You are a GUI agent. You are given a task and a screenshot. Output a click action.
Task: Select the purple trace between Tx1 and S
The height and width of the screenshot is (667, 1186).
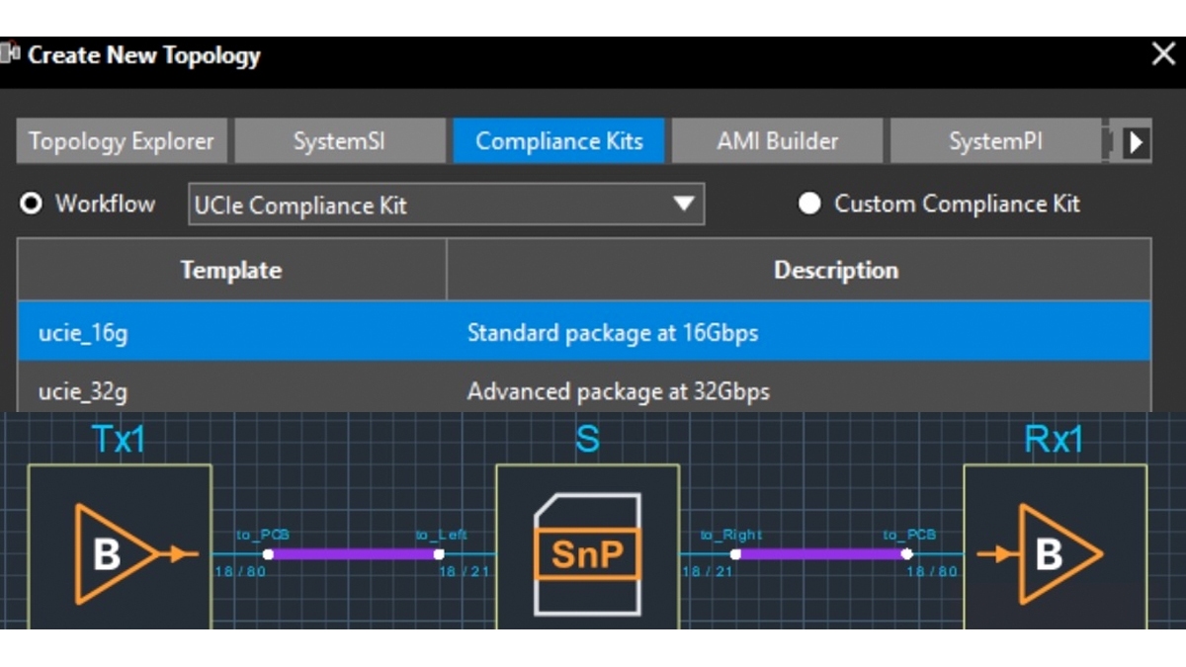point(353,554)
